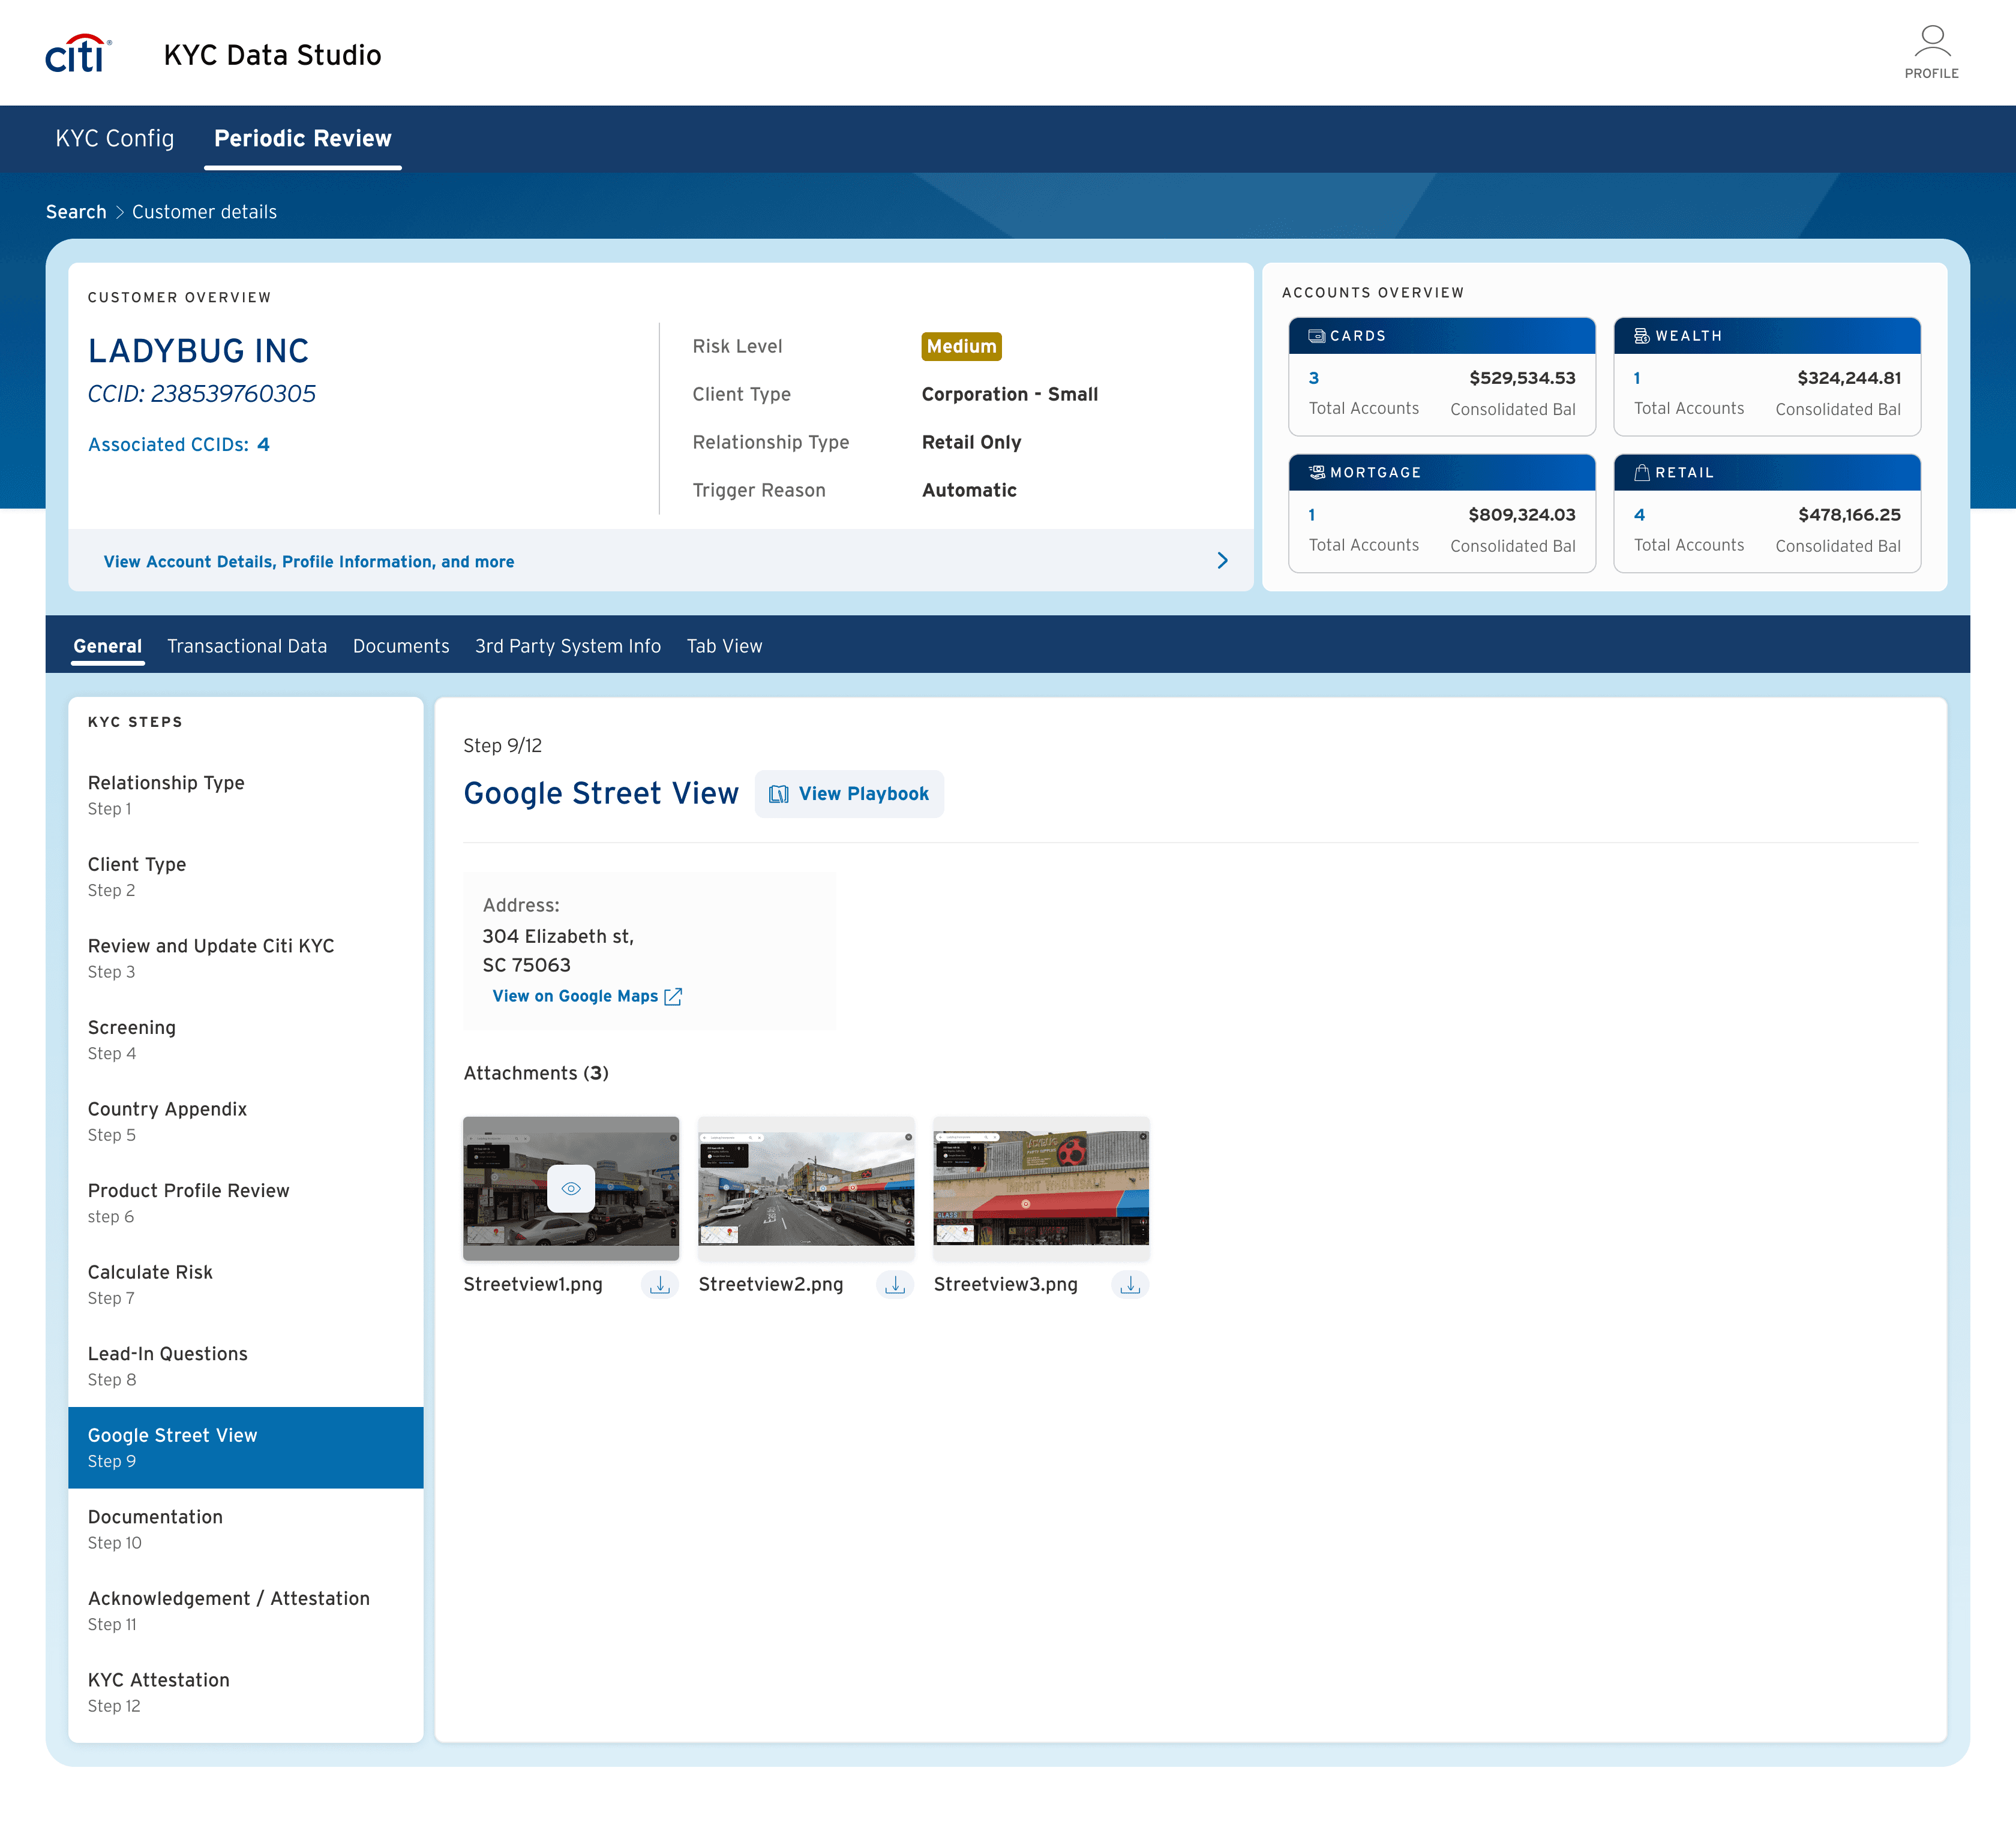Expand account details with the right chevron
Viewport: 2016px width, 1834px height.
pos(1222,561)
